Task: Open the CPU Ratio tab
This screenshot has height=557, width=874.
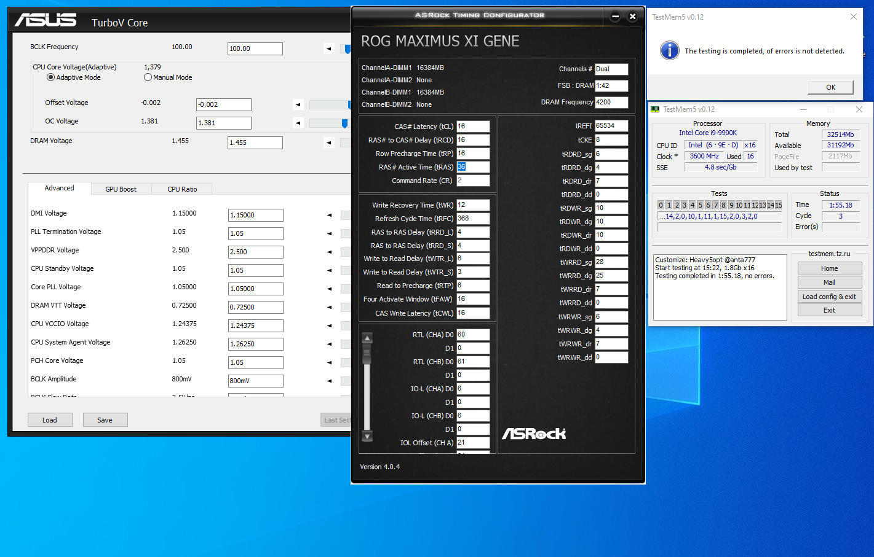Action: point(182,189)
